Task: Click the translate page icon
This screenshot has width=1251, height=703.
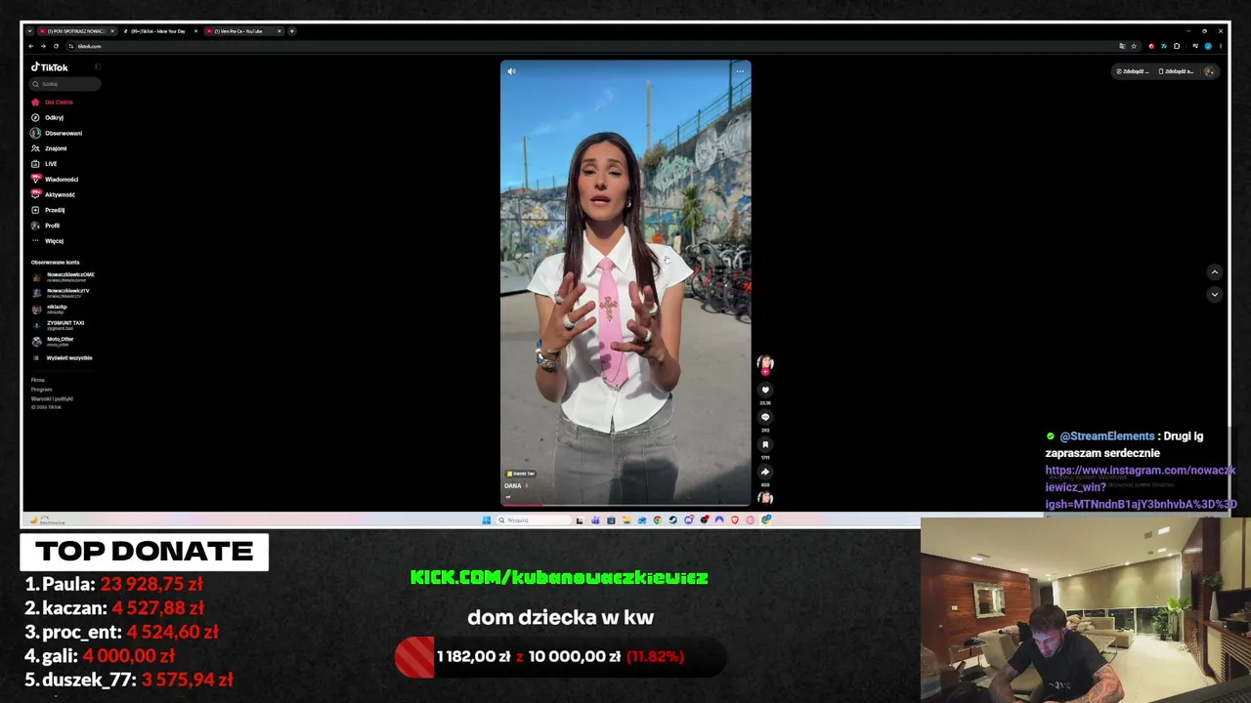Action: (1122, 46)
